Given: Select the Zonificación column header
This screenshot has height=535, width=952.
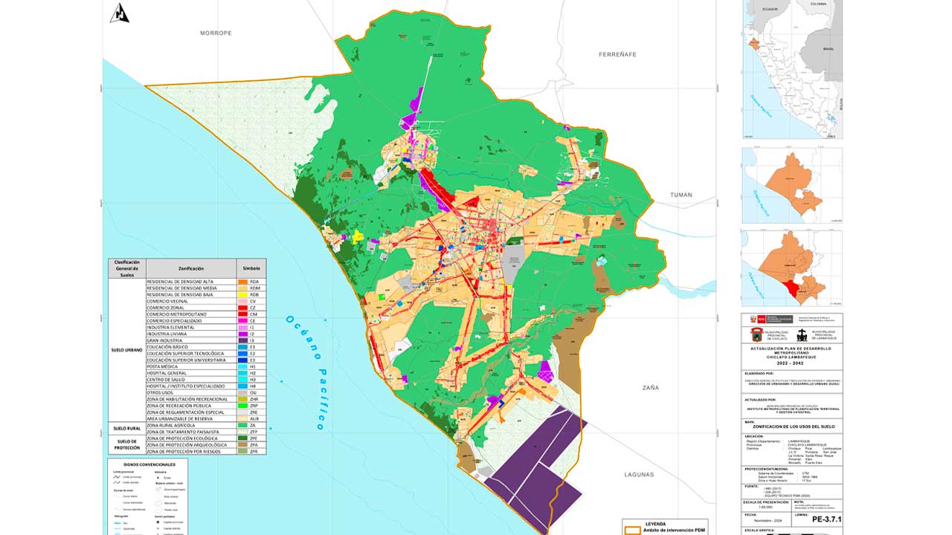Looking at the screenshot, I should point(191,268).
